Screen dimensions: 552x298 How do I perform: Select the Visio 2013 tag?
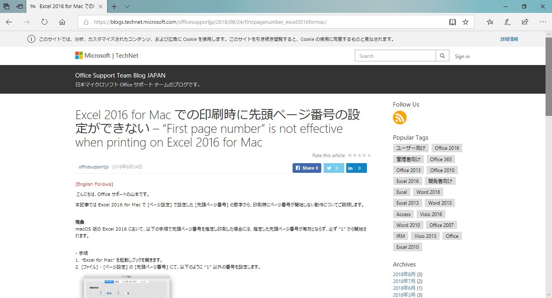point(426,236)
